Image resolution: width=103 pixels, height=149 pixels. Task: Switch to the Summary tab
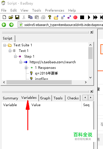10,98
